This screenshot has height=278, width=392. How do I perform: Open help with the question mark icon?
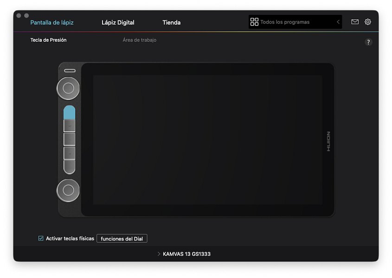click(368, 42)
